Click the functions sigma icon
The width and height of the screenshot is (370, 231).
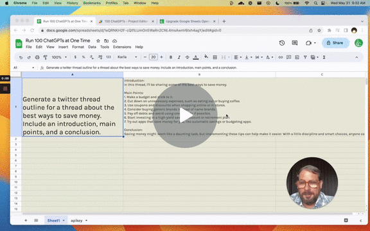click(324, 57)
